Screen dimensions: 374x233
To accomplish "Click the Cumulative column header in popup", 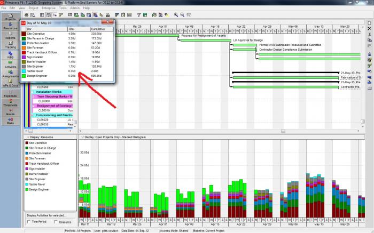I will [102, 29].
